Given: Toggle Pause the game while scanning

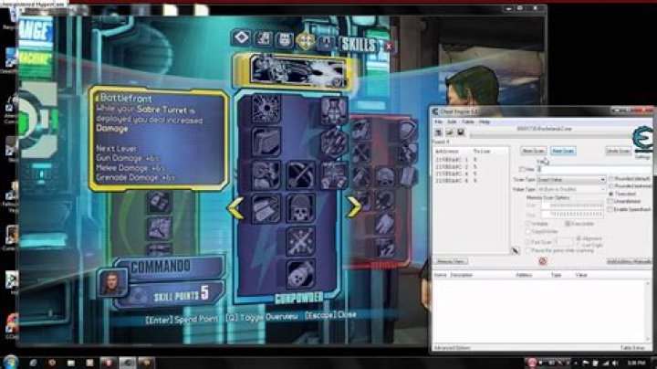Looking at the screenshot, I should (528, 250).
